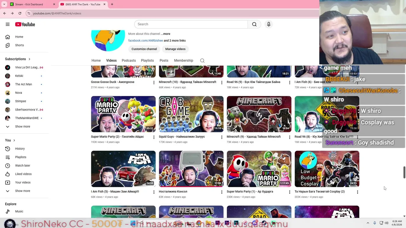Open Squid Guys Crab Game thumbnail

(x=191, y=114)
